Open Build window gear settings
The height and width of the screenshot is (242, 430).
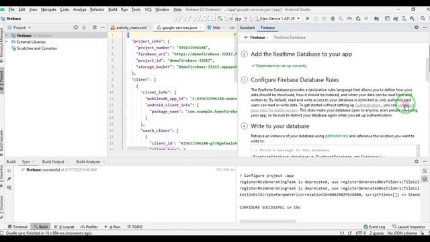click(417, 161)
